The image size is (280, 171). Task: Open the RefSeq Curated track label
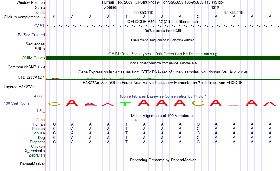coord(31,35)
